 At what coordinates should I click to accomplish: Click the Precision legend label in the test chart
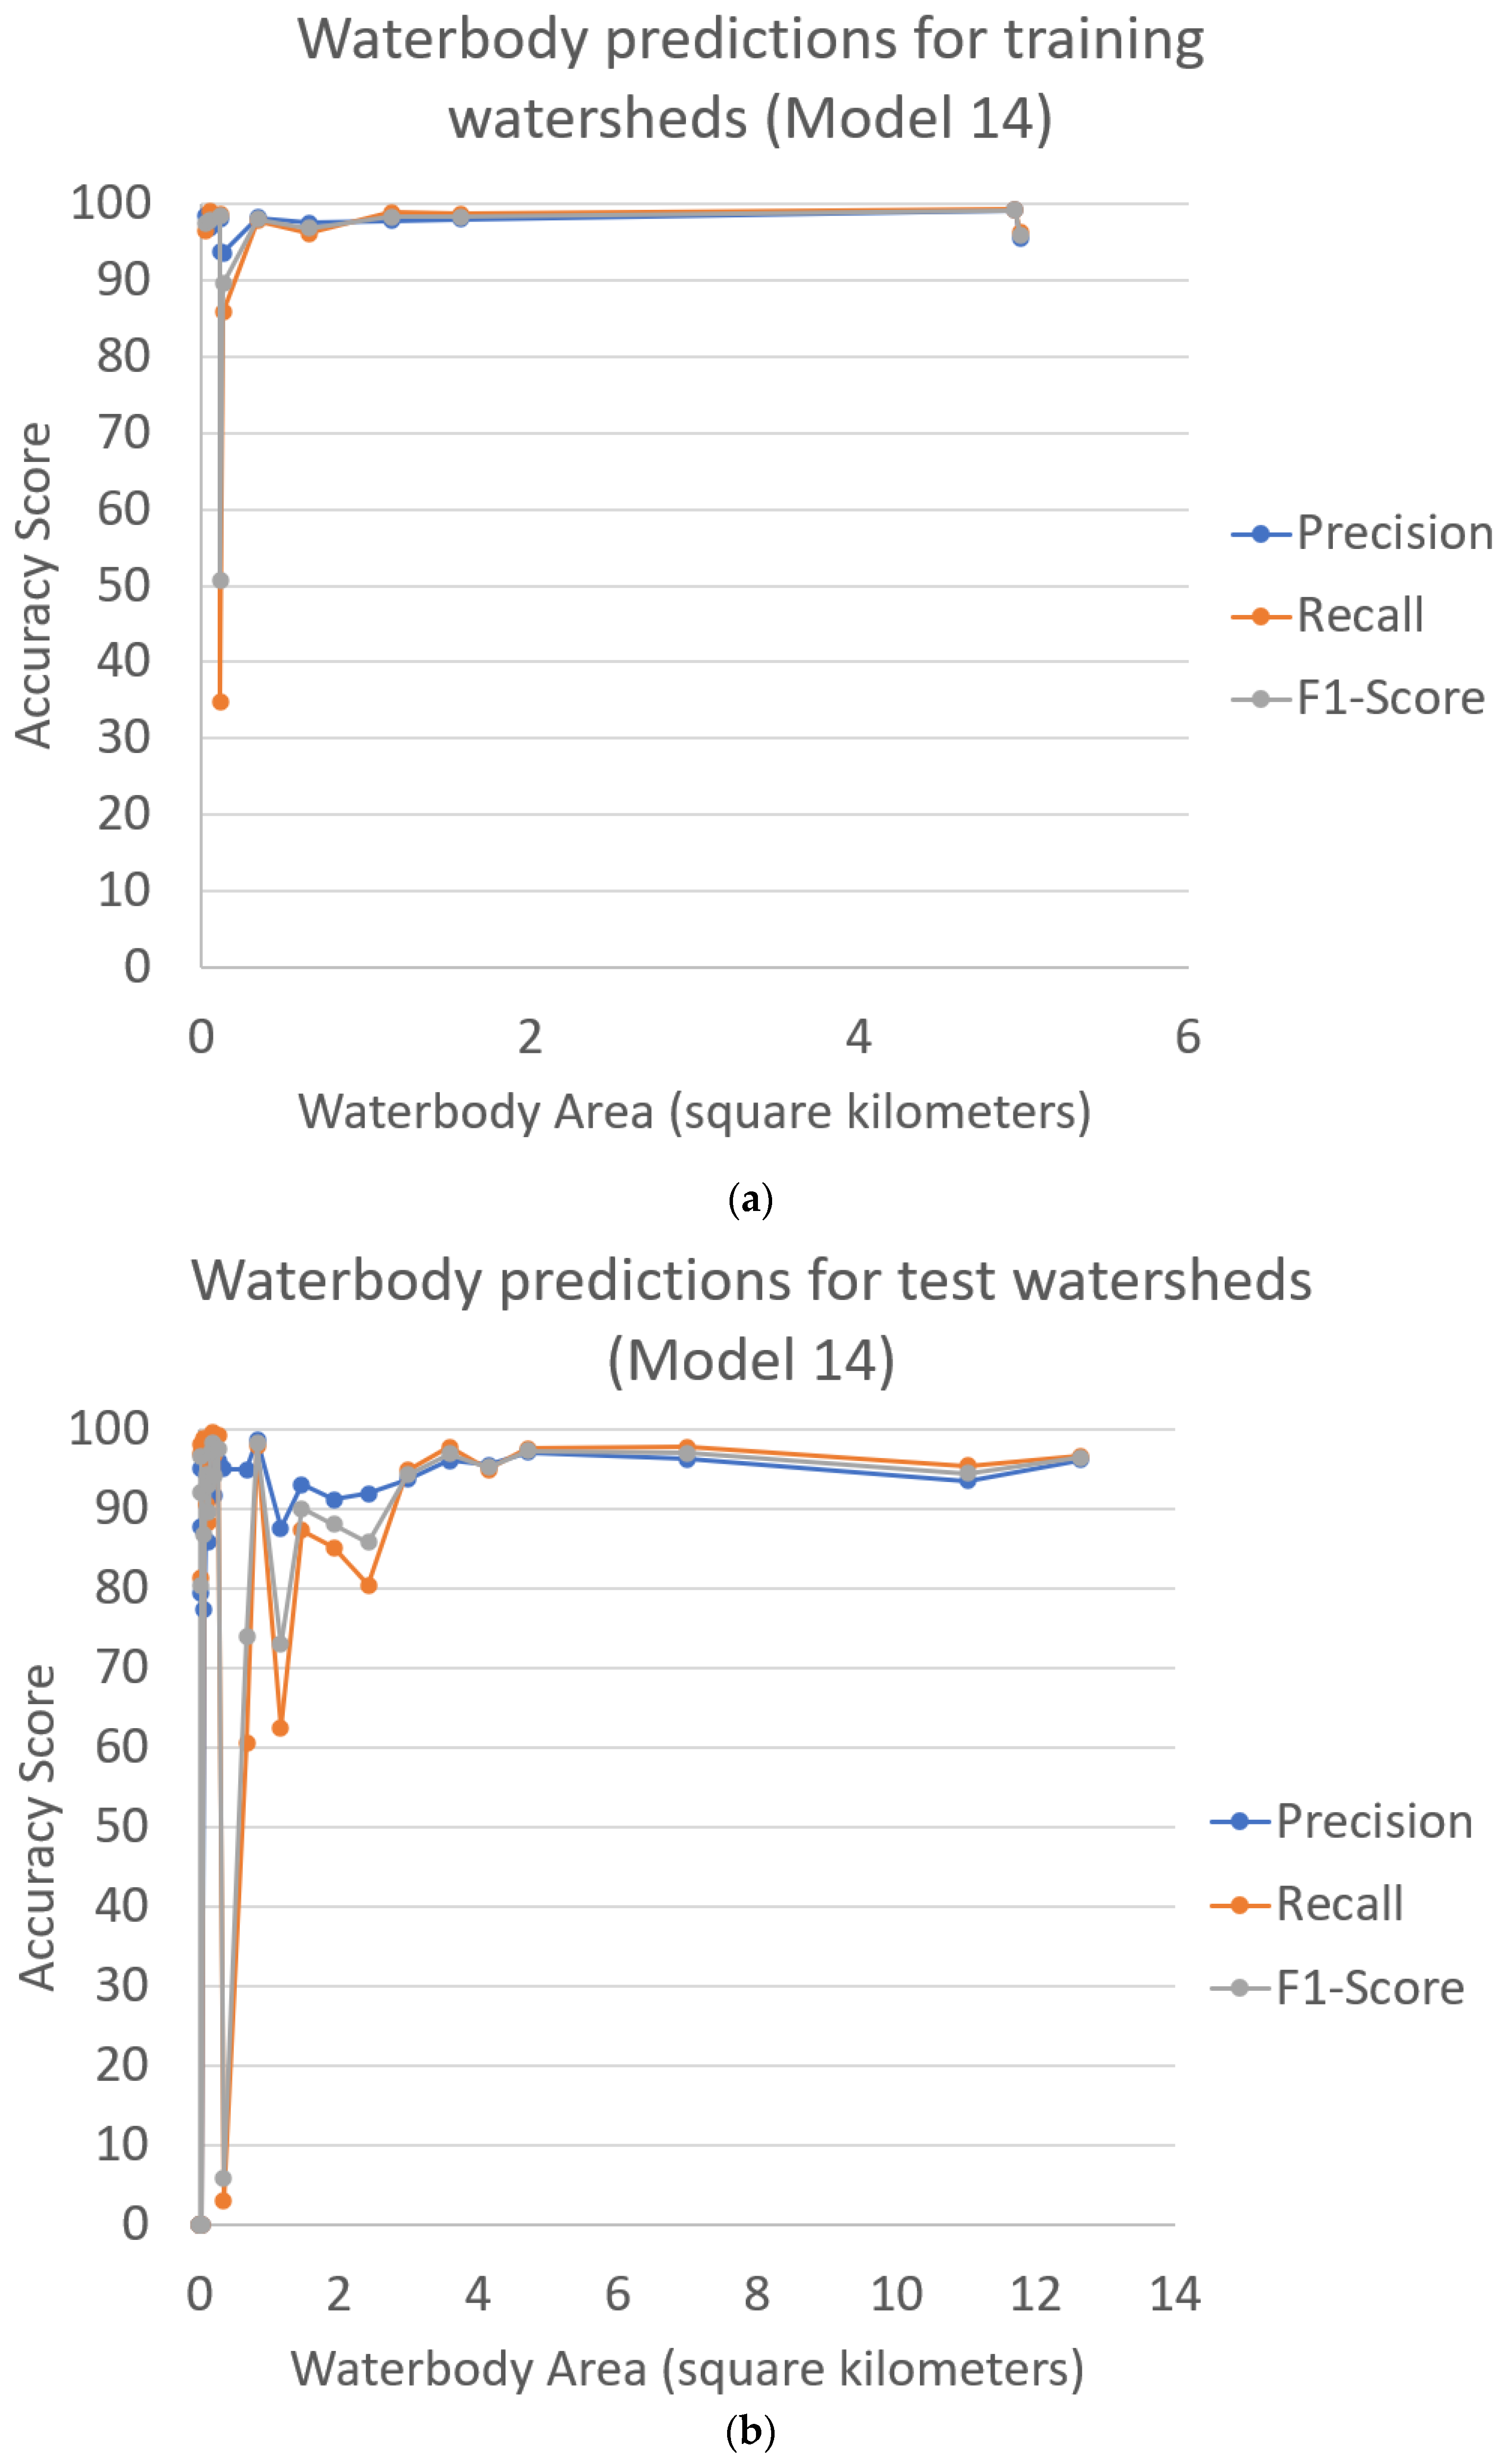tap(1374, 1822)
